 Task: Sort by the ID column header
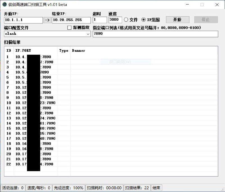pos(9,50)
